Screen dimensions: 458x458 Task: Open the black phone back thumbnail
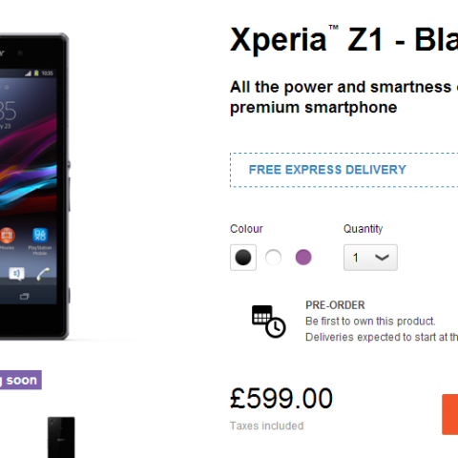(x=61, y=437)
